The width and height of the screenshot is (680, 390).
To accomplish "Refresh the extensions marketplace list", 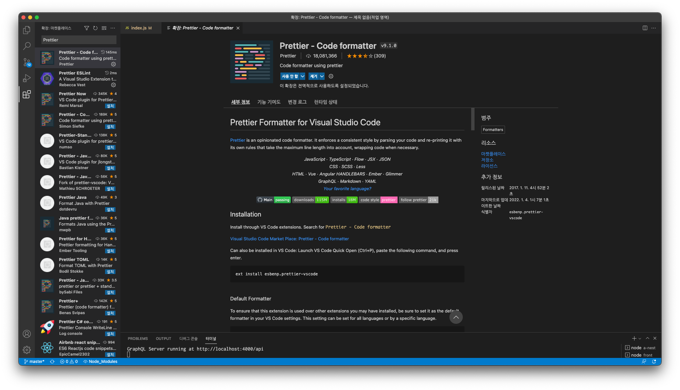I will click(95, 28).
